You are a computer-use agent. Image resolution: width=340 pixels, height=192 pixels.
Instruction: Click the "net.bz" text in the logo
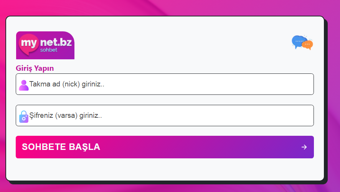[x=57, y=42]
